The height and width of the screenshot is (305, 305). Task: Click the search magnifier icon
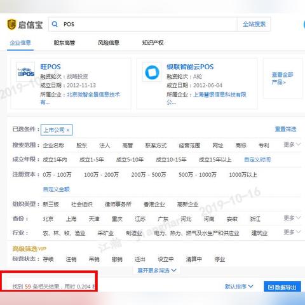[x=55, y=24]
